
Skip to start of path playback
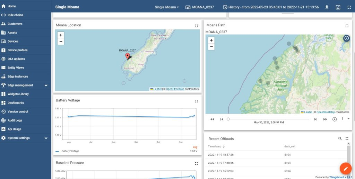point(222,119)
